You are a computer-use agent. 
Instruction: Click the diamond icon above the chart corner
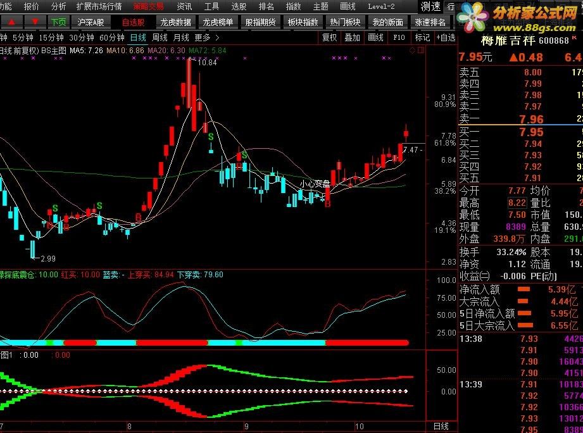pos(412,50)
